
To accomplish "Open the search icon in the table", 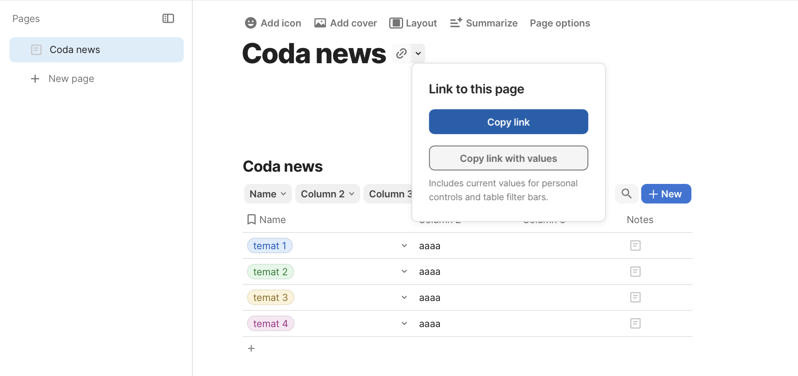I will tap(626, 194).
